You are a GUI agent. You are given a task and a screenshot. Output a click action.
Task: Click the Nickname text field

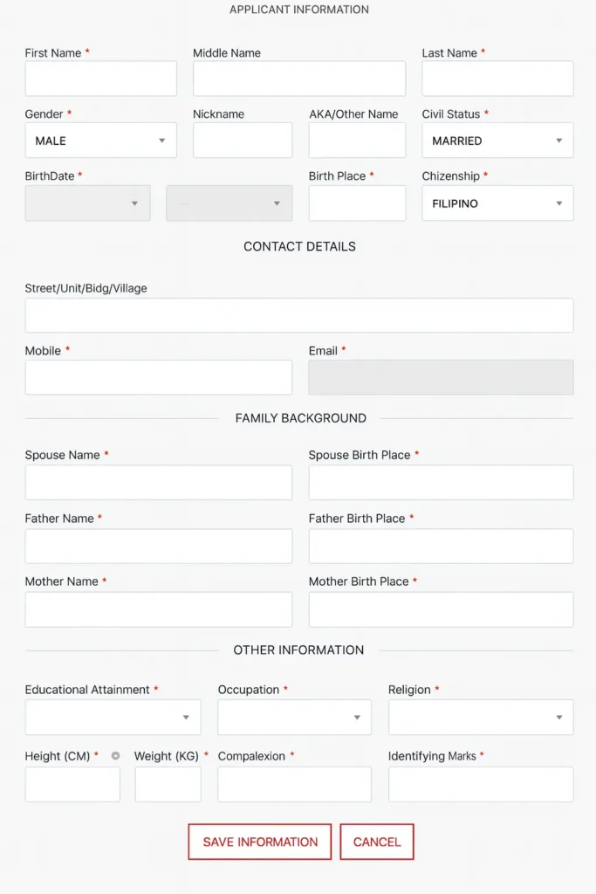[x=243, y=140]
